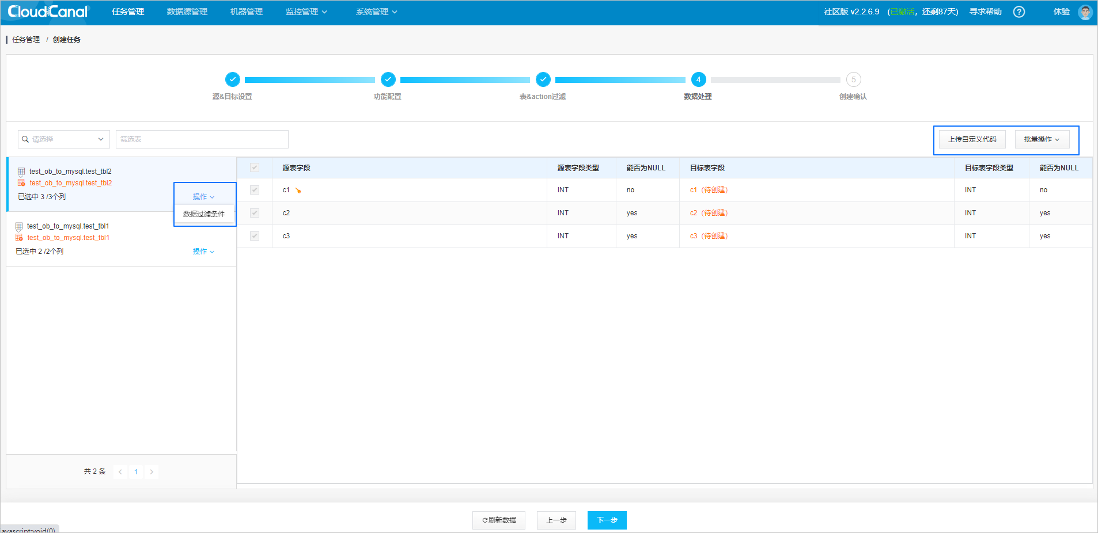Viewport: 1098px width, 533px height.
Task: Expand the 操作 dropdown for test_tbl1
Action: (x=203, y=251)
